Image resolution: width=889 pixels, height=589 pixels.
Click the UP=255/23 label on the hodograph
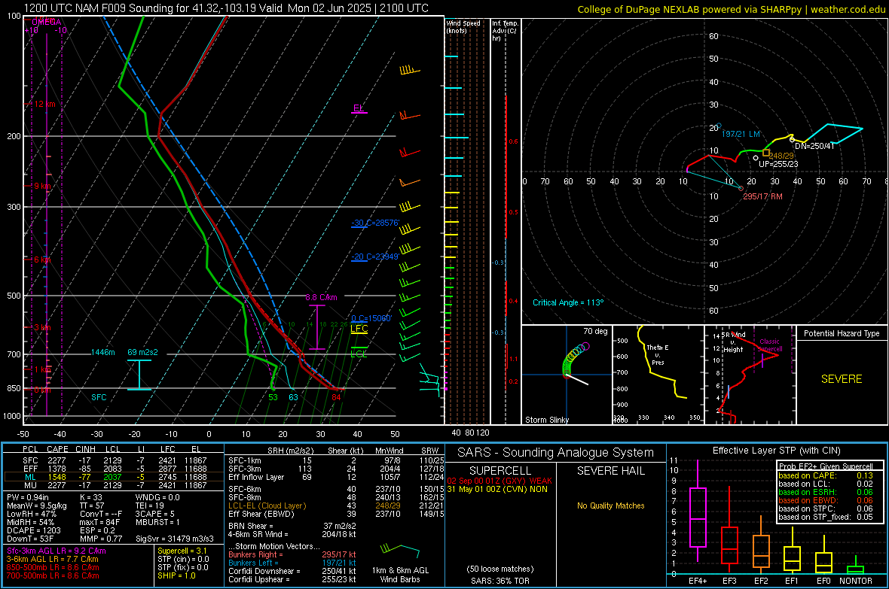[778, 164]
